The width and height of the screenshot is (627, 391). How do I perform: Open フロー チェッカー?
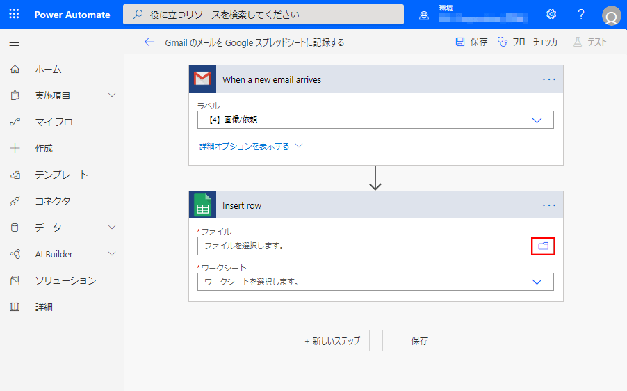[x=530, y=42]
